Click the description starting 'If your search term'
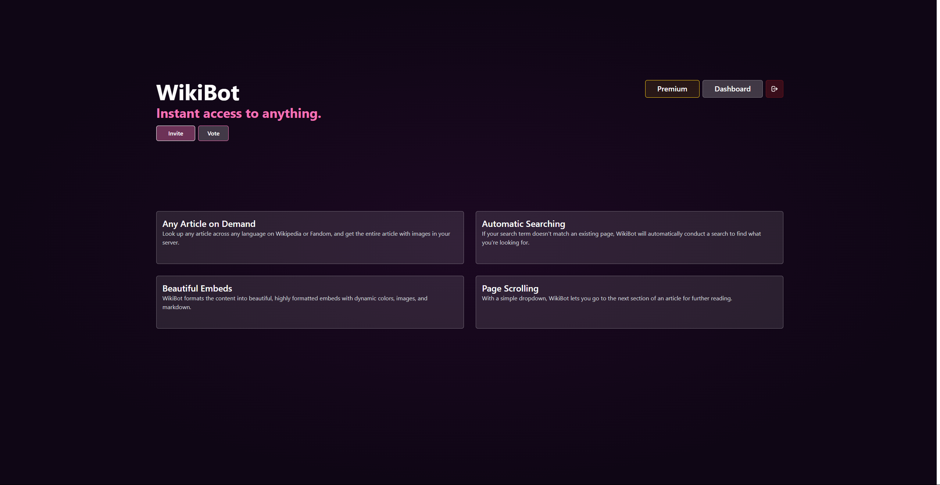 point(621,238)
